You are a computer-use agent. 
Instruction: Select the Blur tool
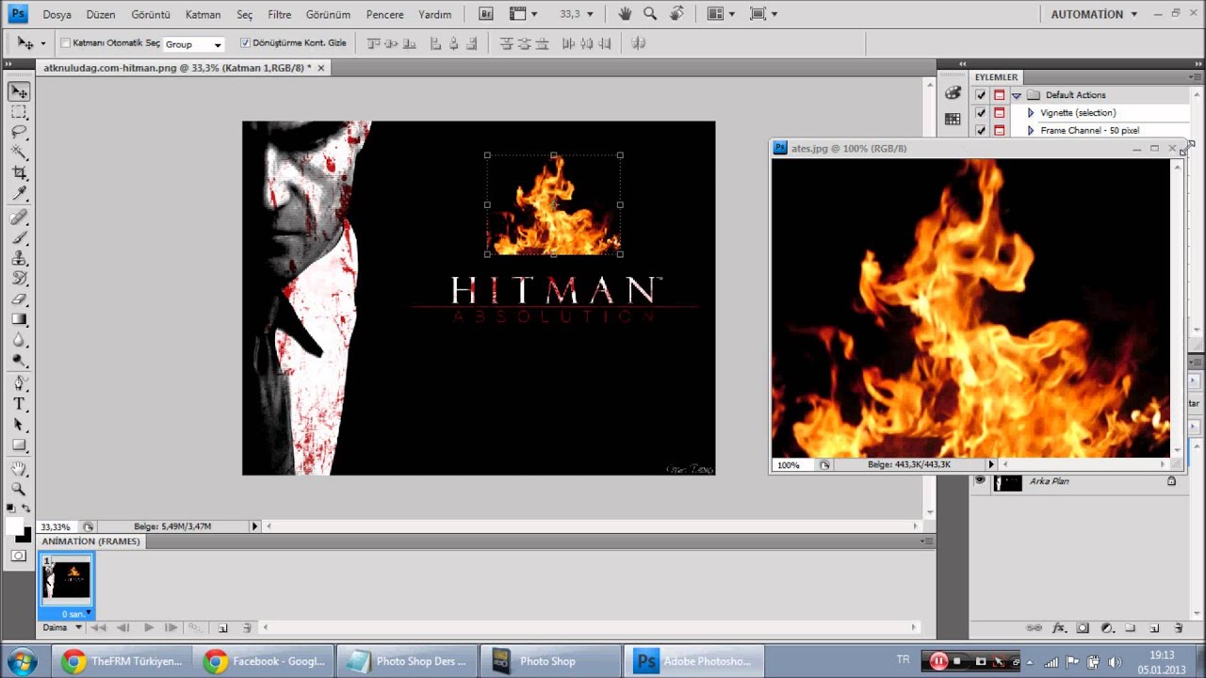tap(19, 339)
